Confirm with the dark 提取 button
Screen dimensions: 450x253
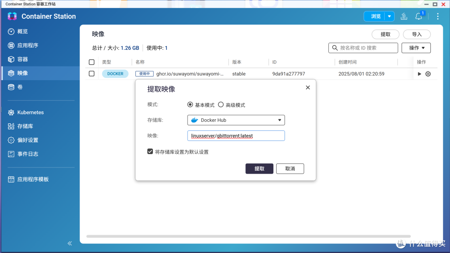(259, 169)
